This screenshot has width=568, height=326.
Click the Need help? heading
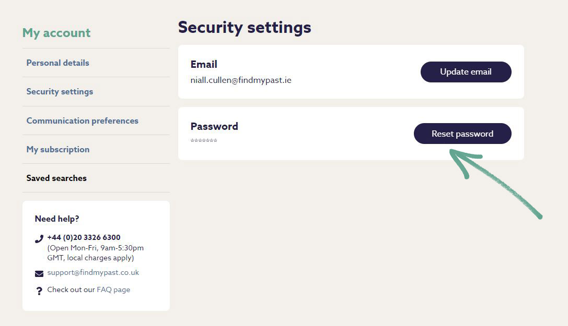(x=57, y=219)
